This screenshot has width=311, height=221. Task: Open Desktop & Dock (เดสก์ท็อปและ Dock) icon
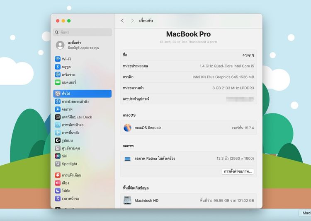[58, 117]
